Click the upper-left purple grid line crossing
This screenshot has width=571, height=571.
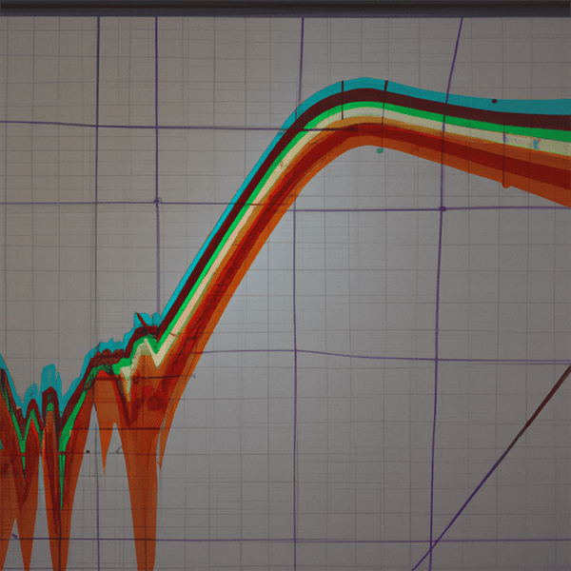pos(96,125)
